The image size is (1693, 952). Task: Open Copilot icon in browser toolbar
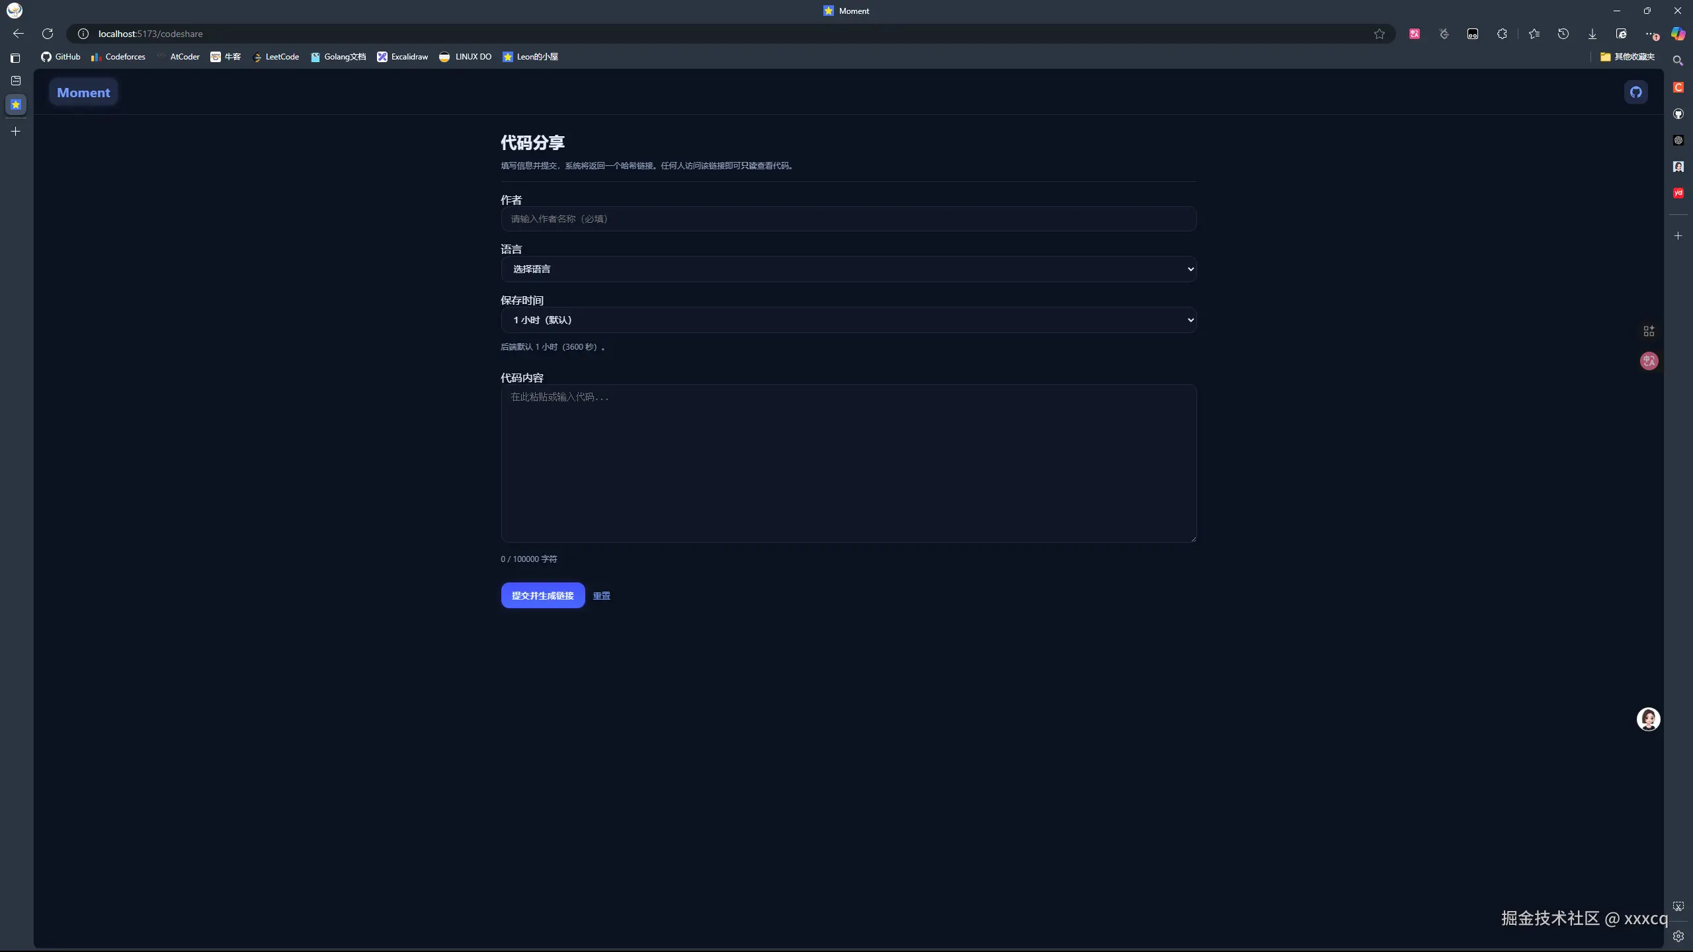[x=1678, y=34]
